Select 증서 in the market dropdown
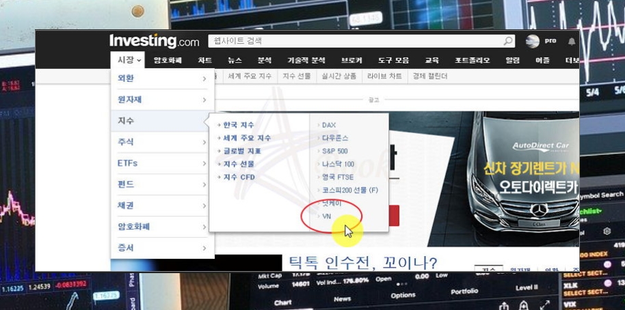 pos(163,248)
